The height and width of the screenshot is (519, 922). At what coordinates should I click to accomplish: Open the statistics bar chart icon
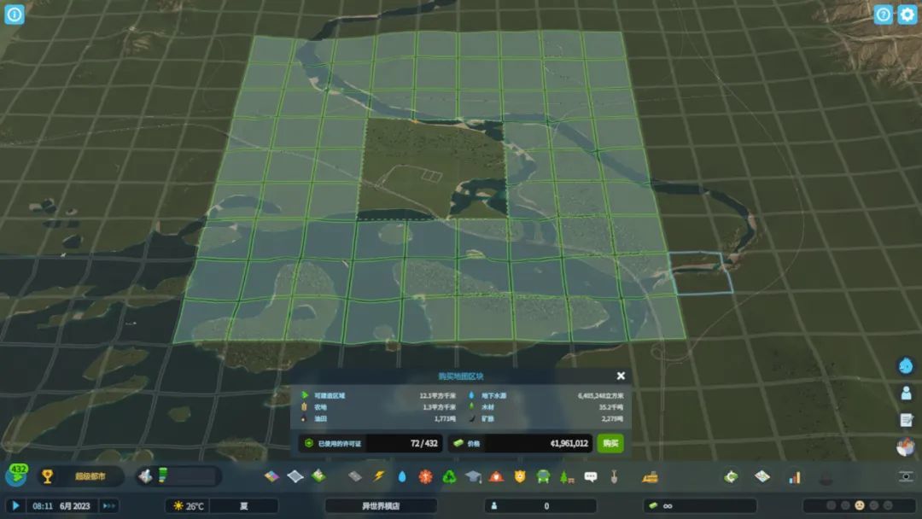[x=795, y=476]
